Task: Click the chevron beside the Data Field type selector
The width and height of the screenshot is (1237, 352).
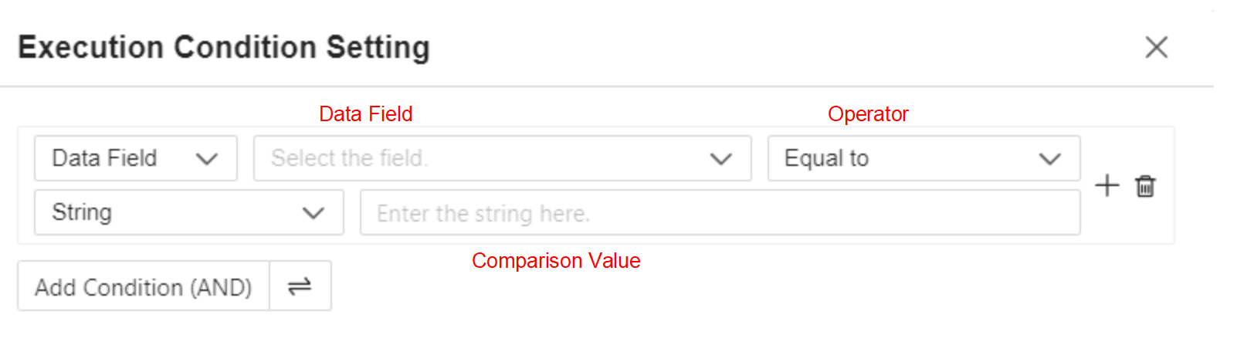Action: point(206,159)
